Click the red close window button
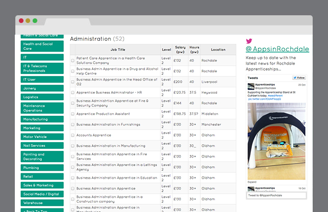 [21, 21]
